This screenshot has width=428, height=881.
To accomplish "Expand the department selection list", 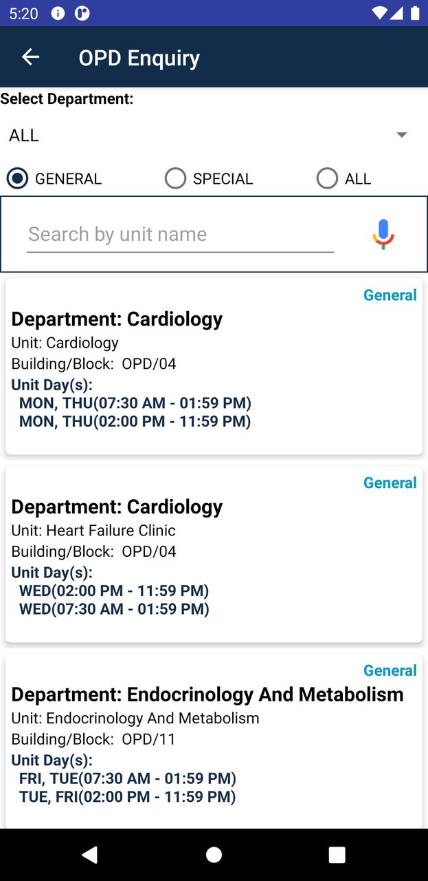I will point(206,135).
